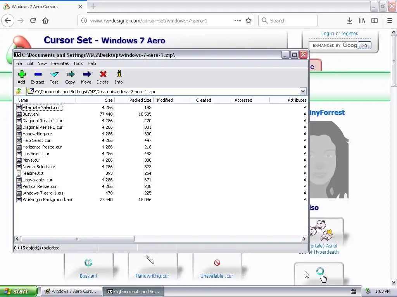Screen dimensions: 397x297
Task: Select Vertical Resize.cur file
Action: (x=40, y=186)
